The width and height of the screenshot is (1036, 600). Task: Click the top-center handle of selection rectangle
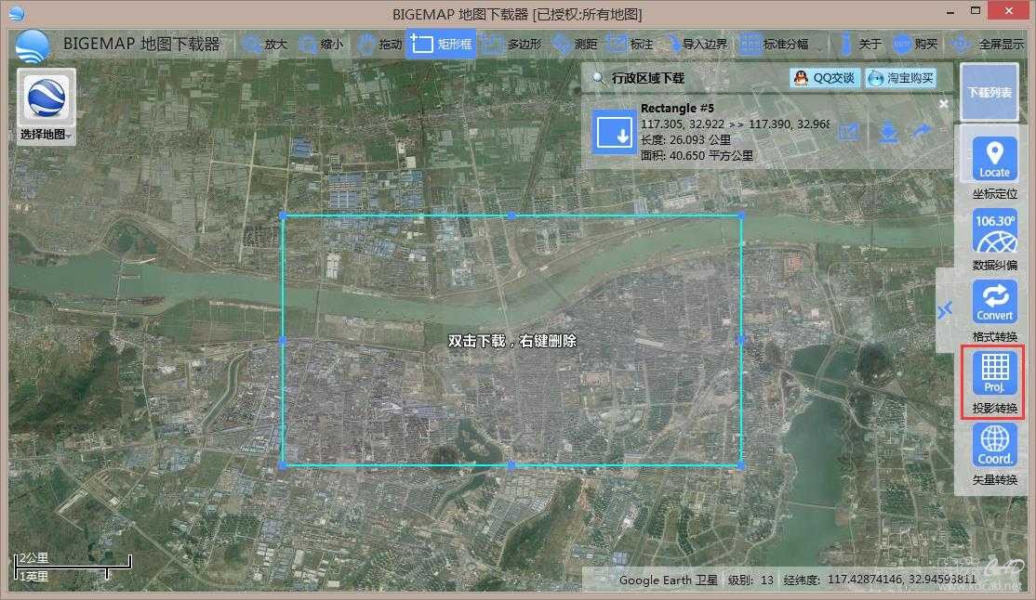tap(511, 215)
